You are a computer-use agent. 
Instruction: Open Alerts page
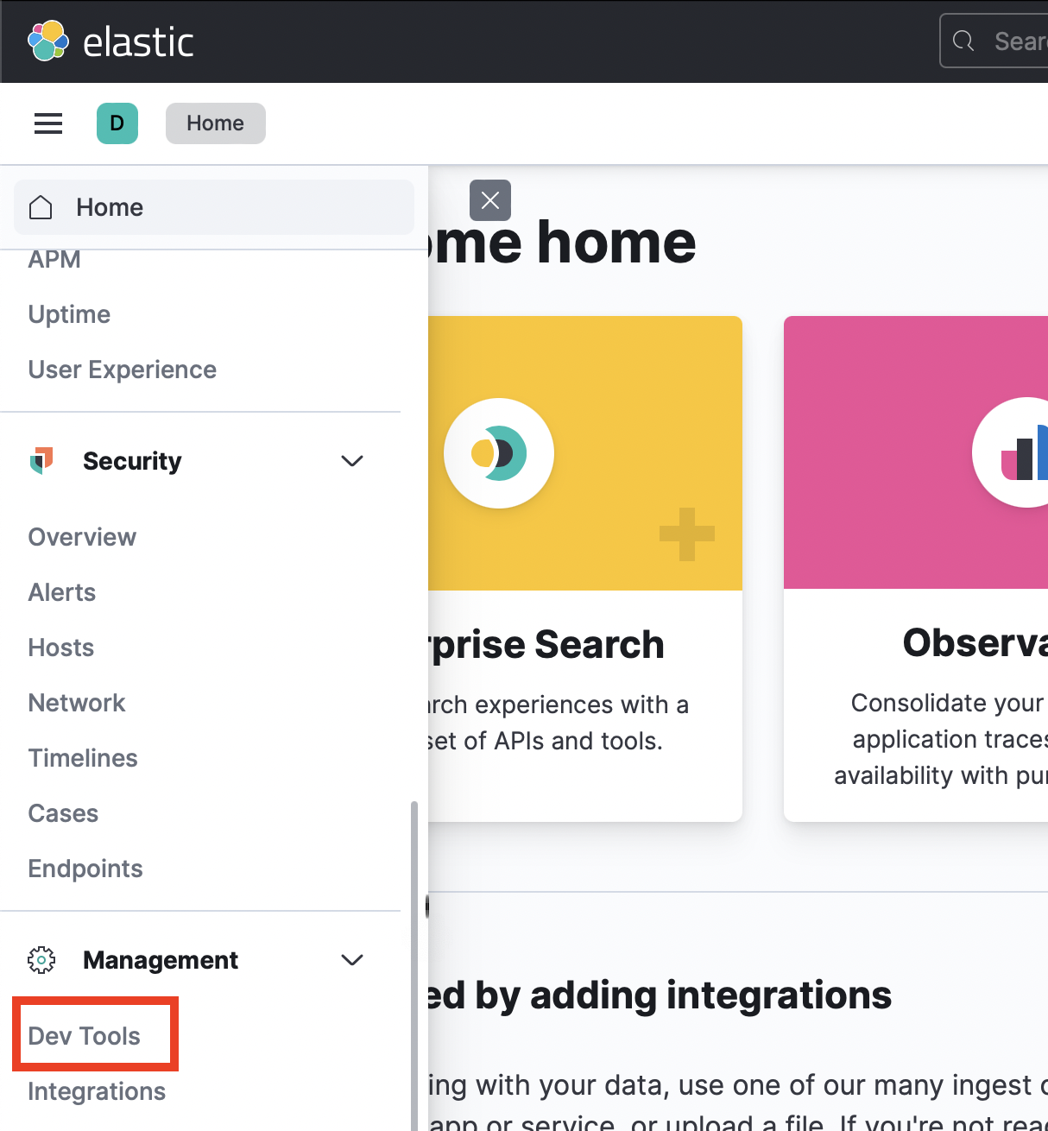tap(62, 592)
